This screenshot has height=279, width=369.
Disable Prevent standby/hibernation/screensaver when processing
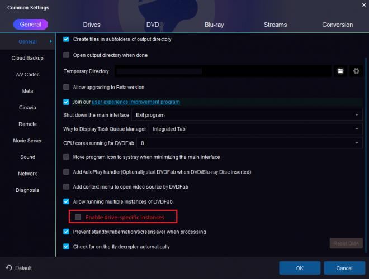66,232
